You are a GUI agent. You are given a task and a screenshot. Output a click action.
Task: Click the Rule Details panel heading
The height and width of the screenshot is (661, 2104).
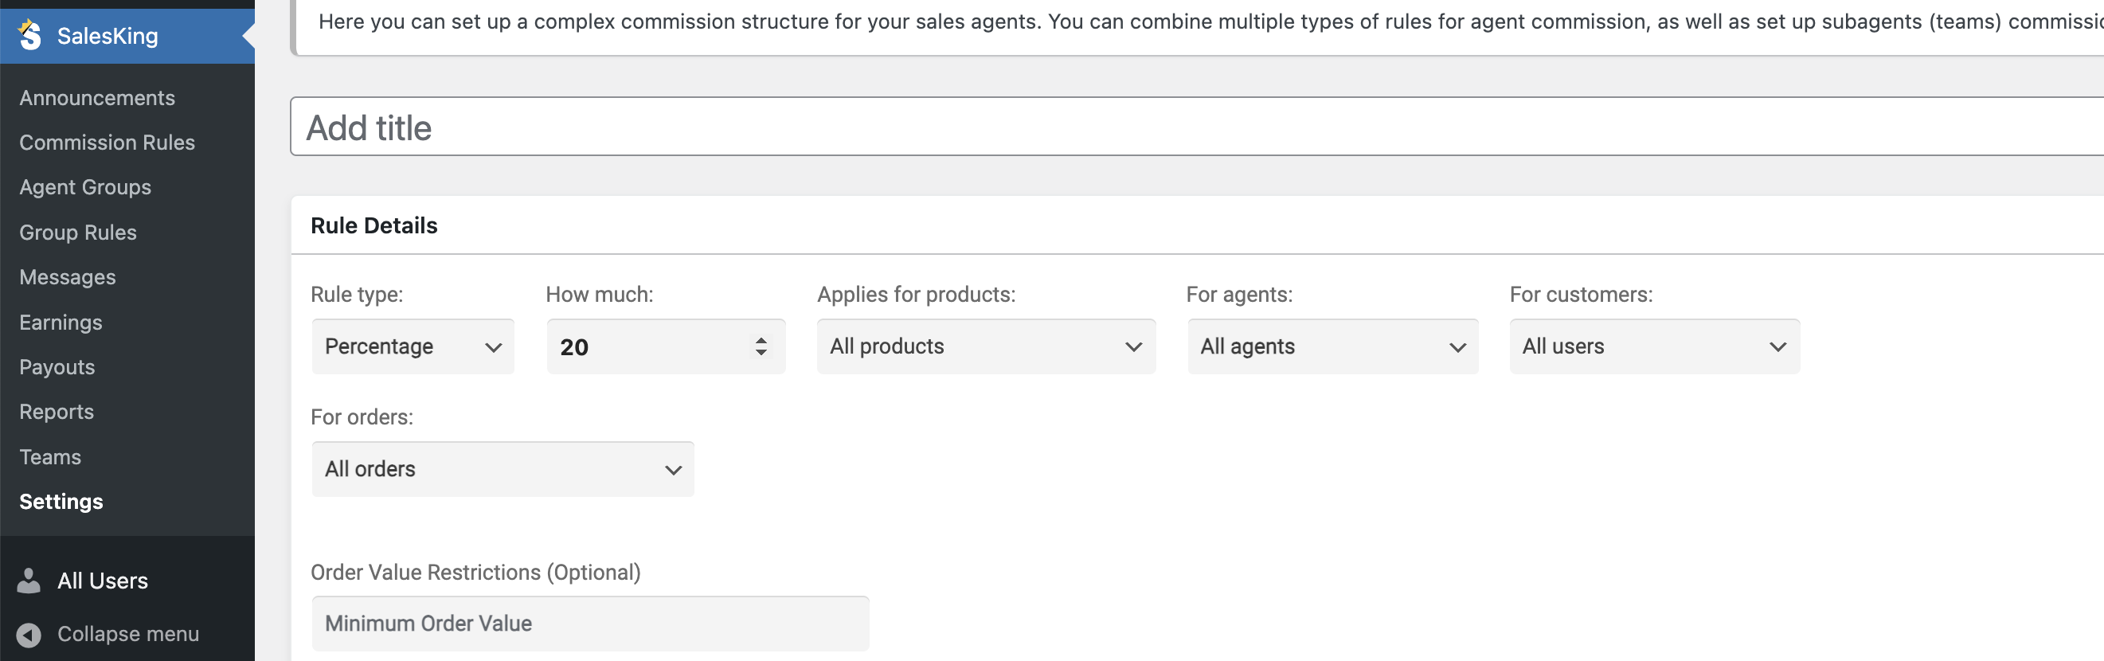(x=374, y=225)
